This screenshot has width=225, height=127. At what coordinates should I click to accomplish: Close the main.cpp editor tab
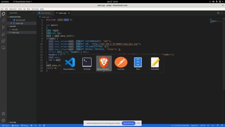69,13
